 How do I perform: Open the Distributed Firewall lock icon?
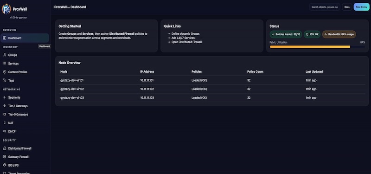pyautogui.click(x=5, y=148)
